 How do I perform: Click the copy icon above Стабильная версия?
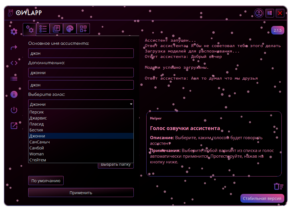[278, 186]
